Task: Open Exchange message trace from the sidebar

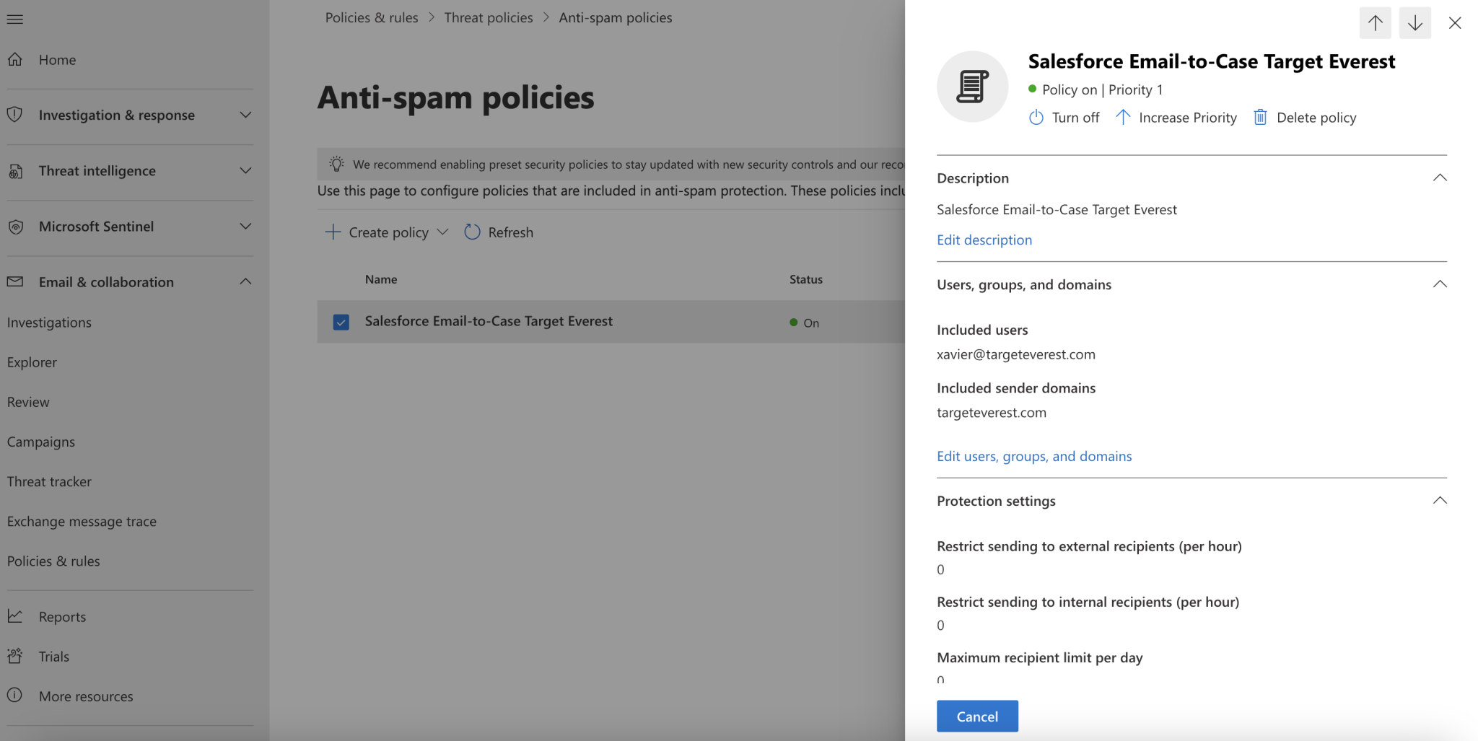Action: pyautogui.click(x=82, y=521)
